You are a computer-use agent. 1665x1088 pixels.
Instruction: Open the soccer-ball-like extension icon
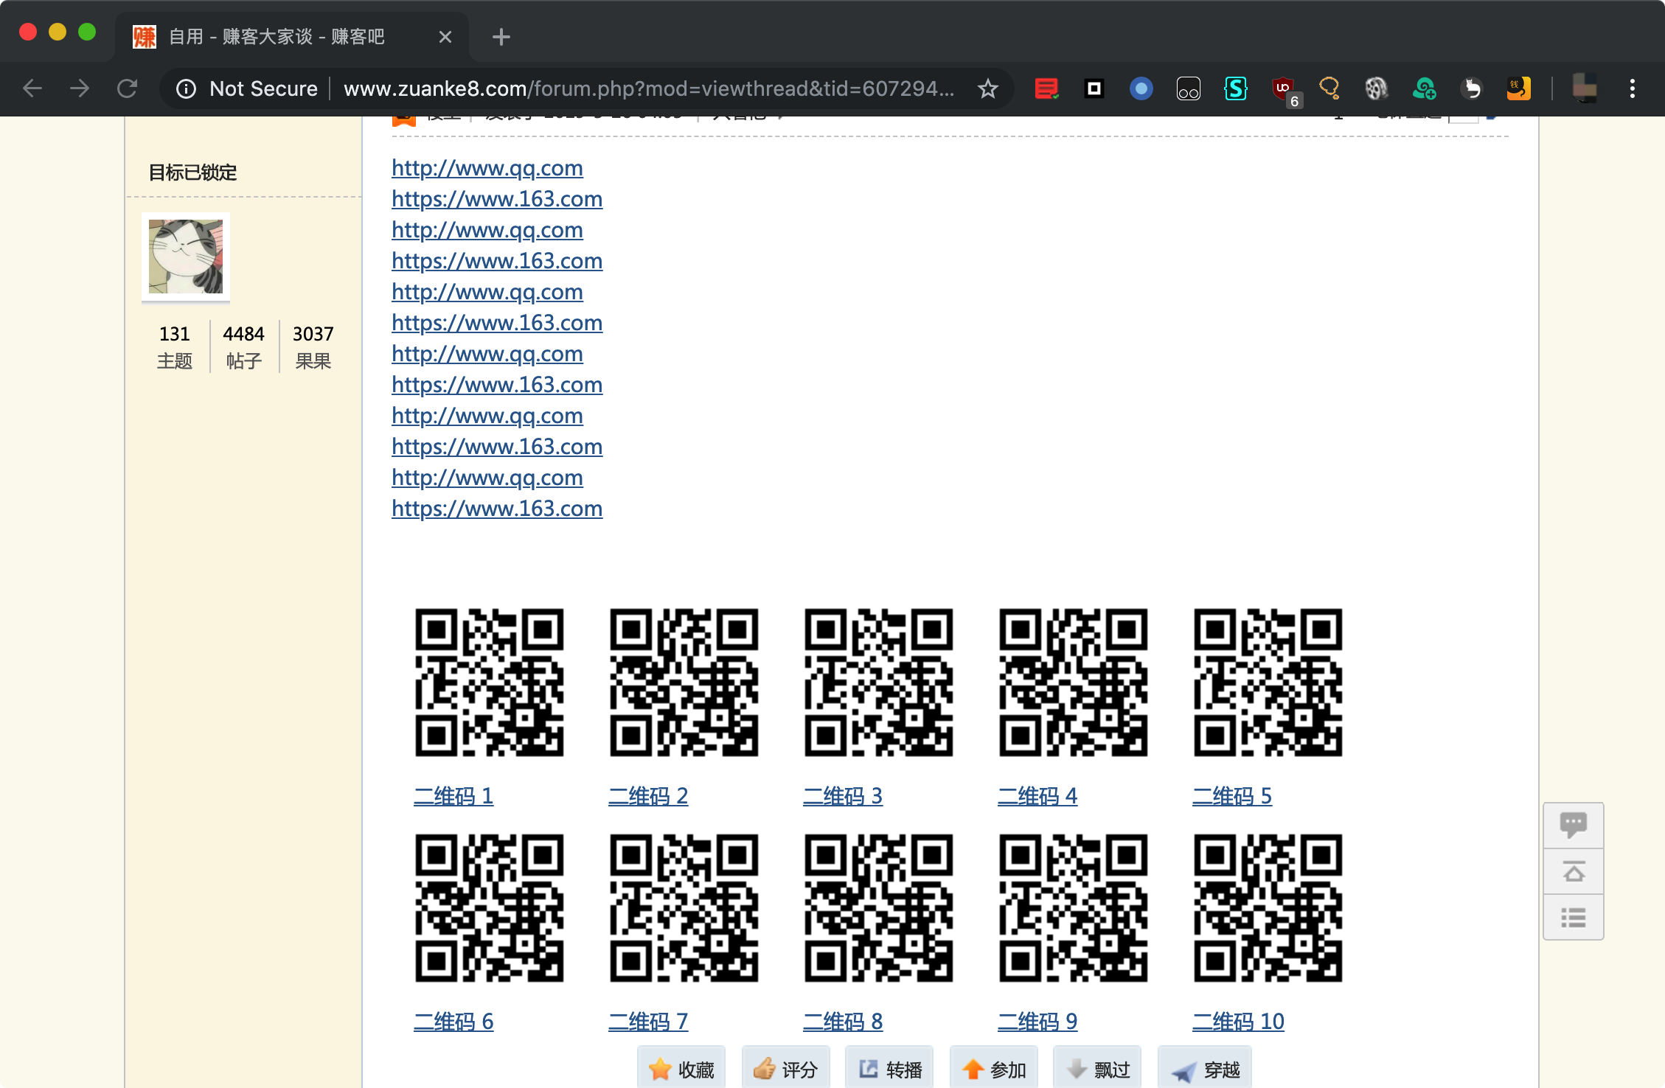1376,89
